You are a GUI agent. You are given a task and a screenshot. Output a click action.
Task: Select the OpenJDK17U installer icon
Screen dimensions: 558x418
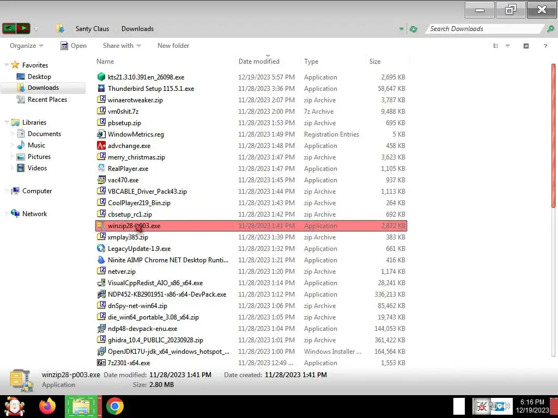[101, 351]
